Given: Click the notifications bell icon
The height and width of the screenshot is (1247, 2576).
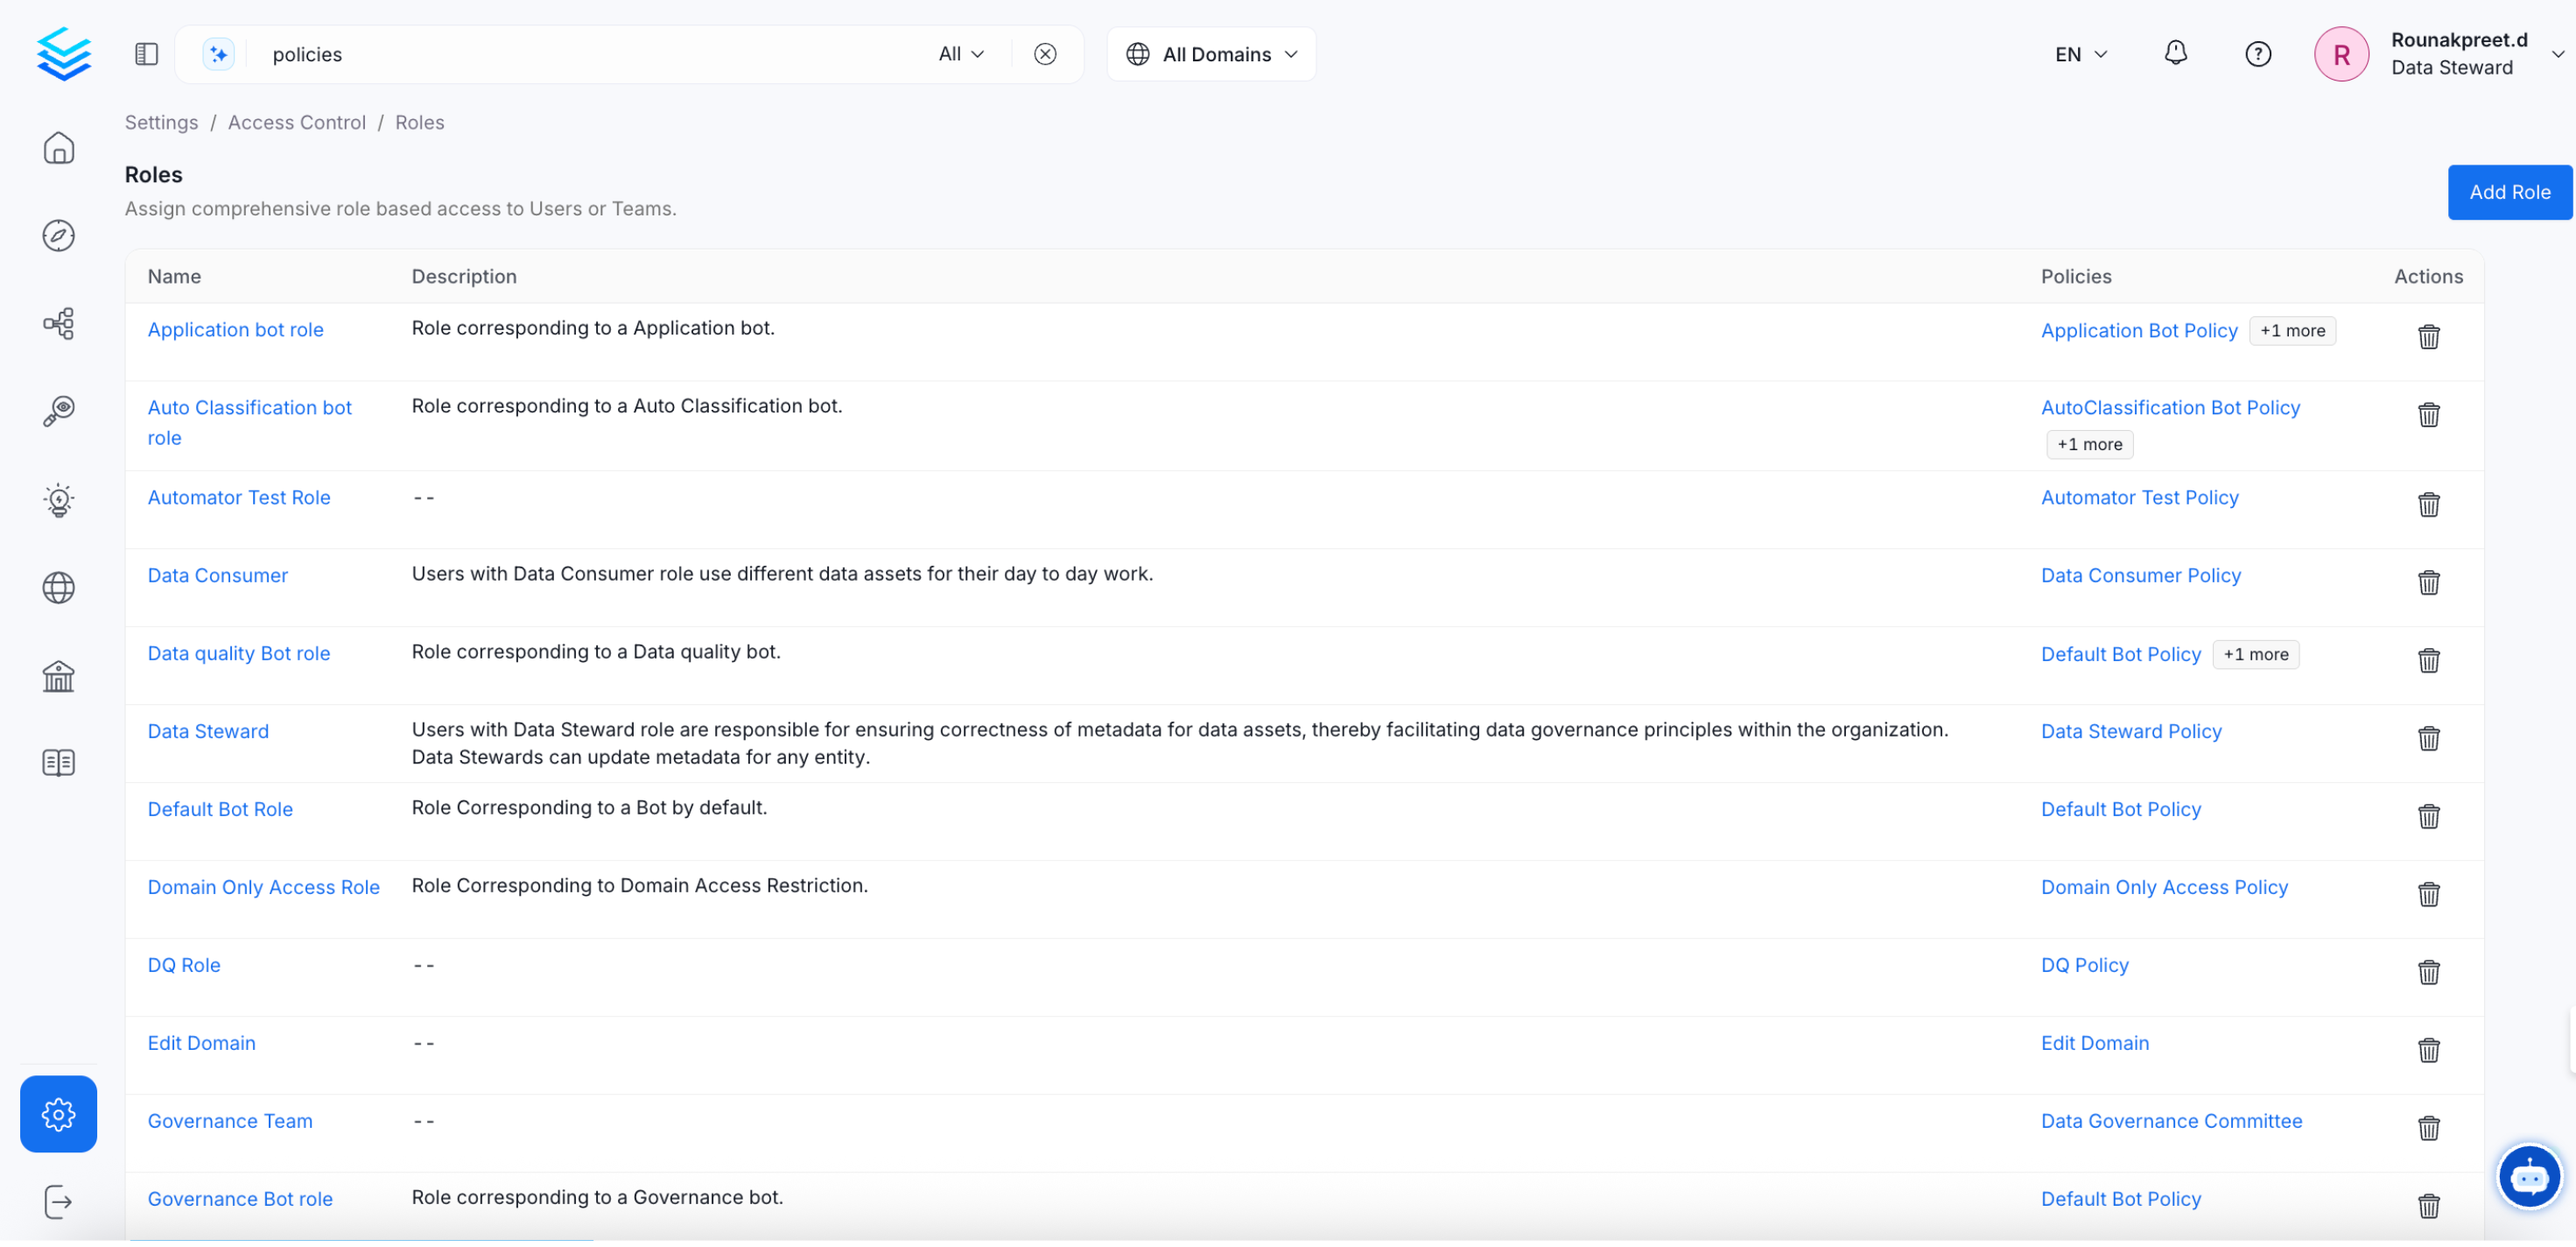Looking at the screenshot, I should pyautogui.click(x=2175, y=54).
